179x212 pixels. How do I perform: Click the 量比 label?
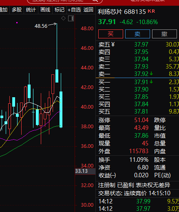click(x=160, y=128)
